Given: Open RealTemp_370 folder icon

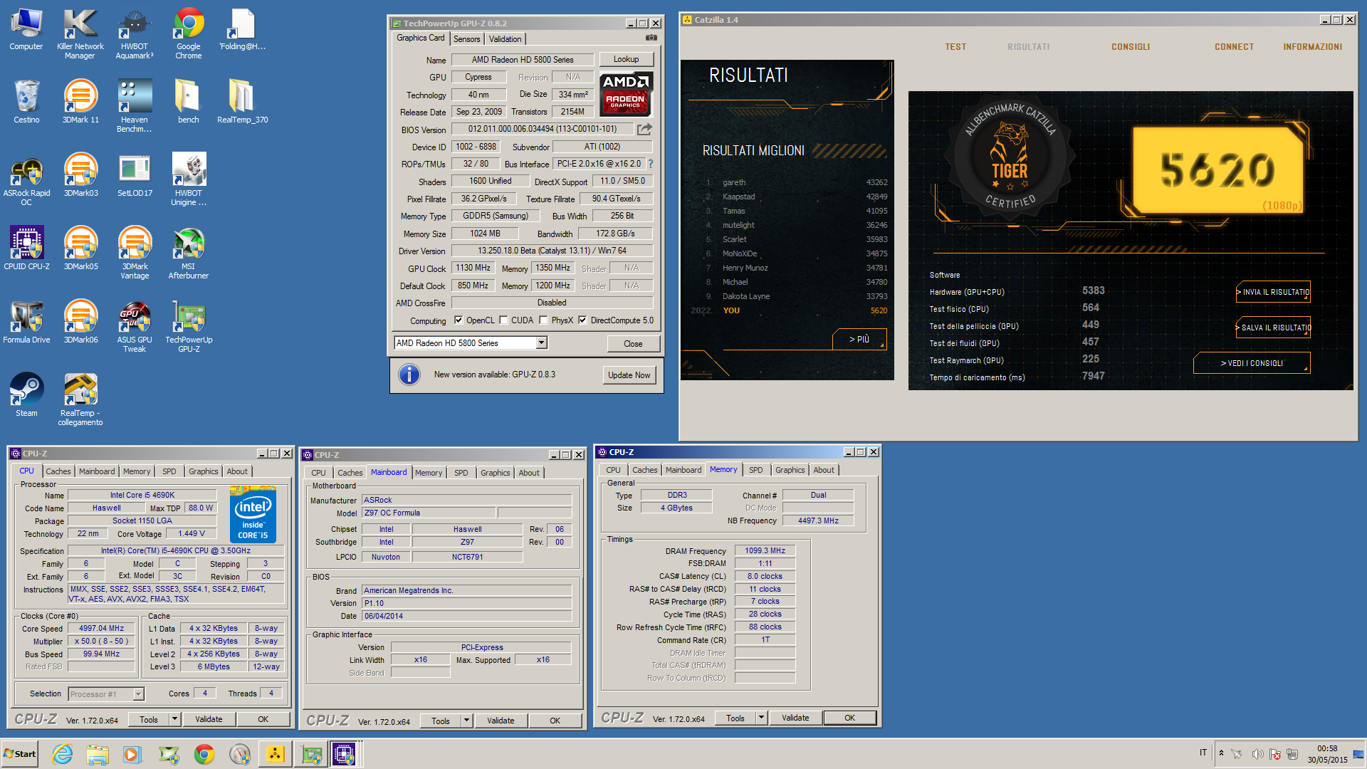Looking at the screenshot, I should 242,101.
